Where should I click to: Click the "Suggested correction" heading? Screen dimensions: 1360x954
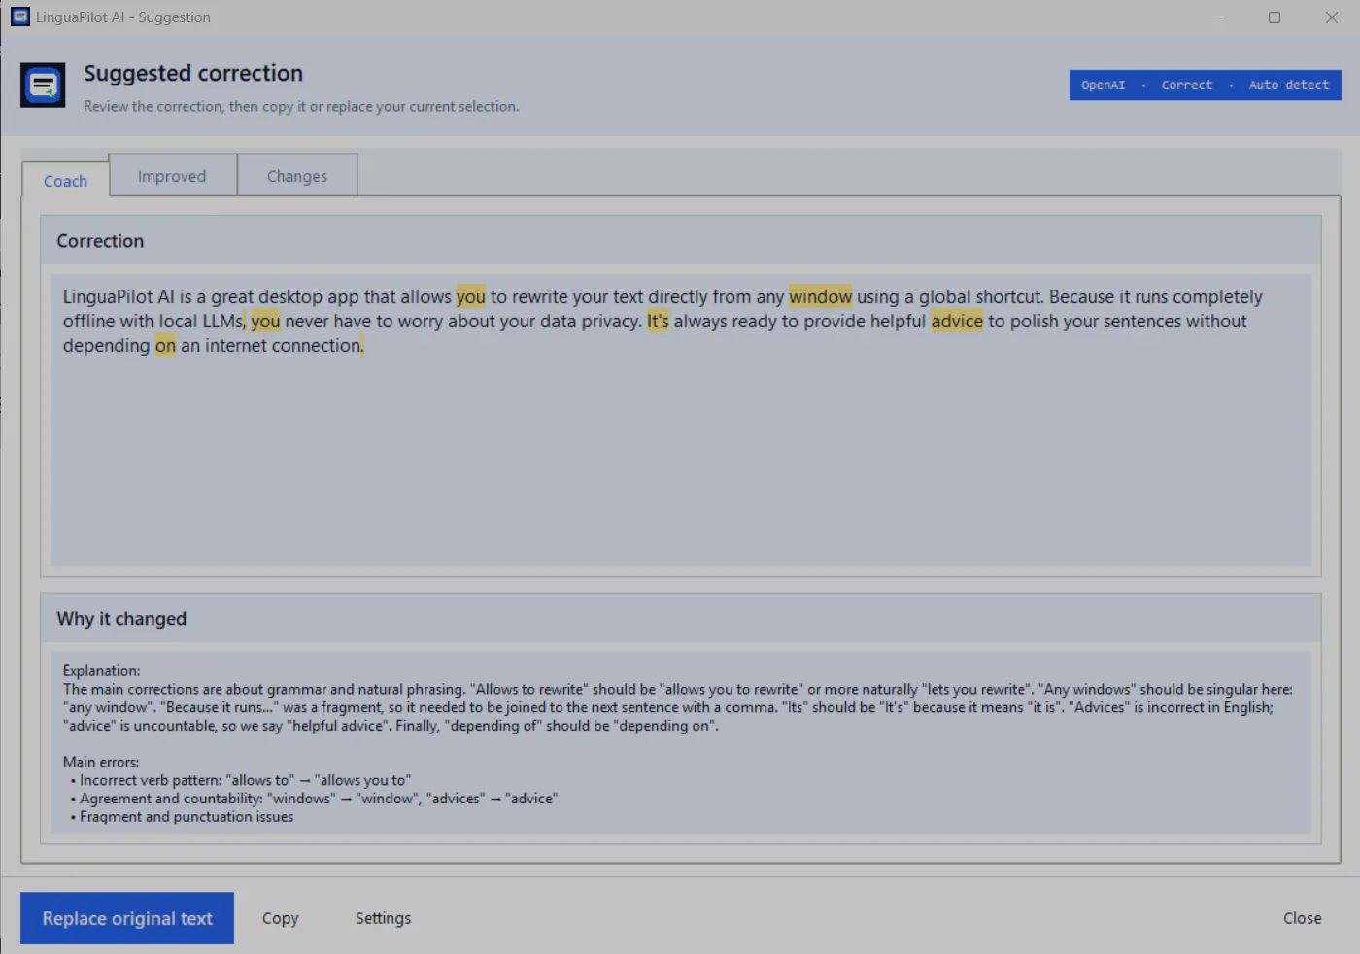193,73
